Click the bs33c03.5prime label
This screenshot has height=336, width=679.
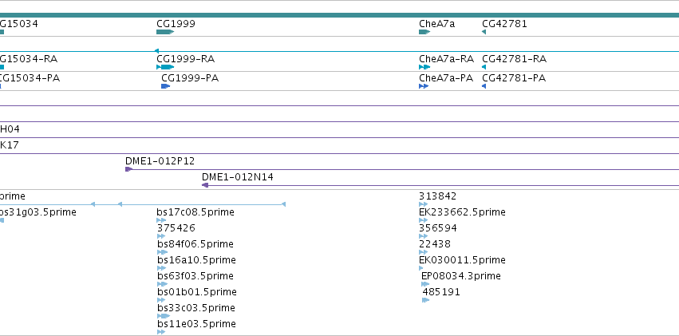196,308
